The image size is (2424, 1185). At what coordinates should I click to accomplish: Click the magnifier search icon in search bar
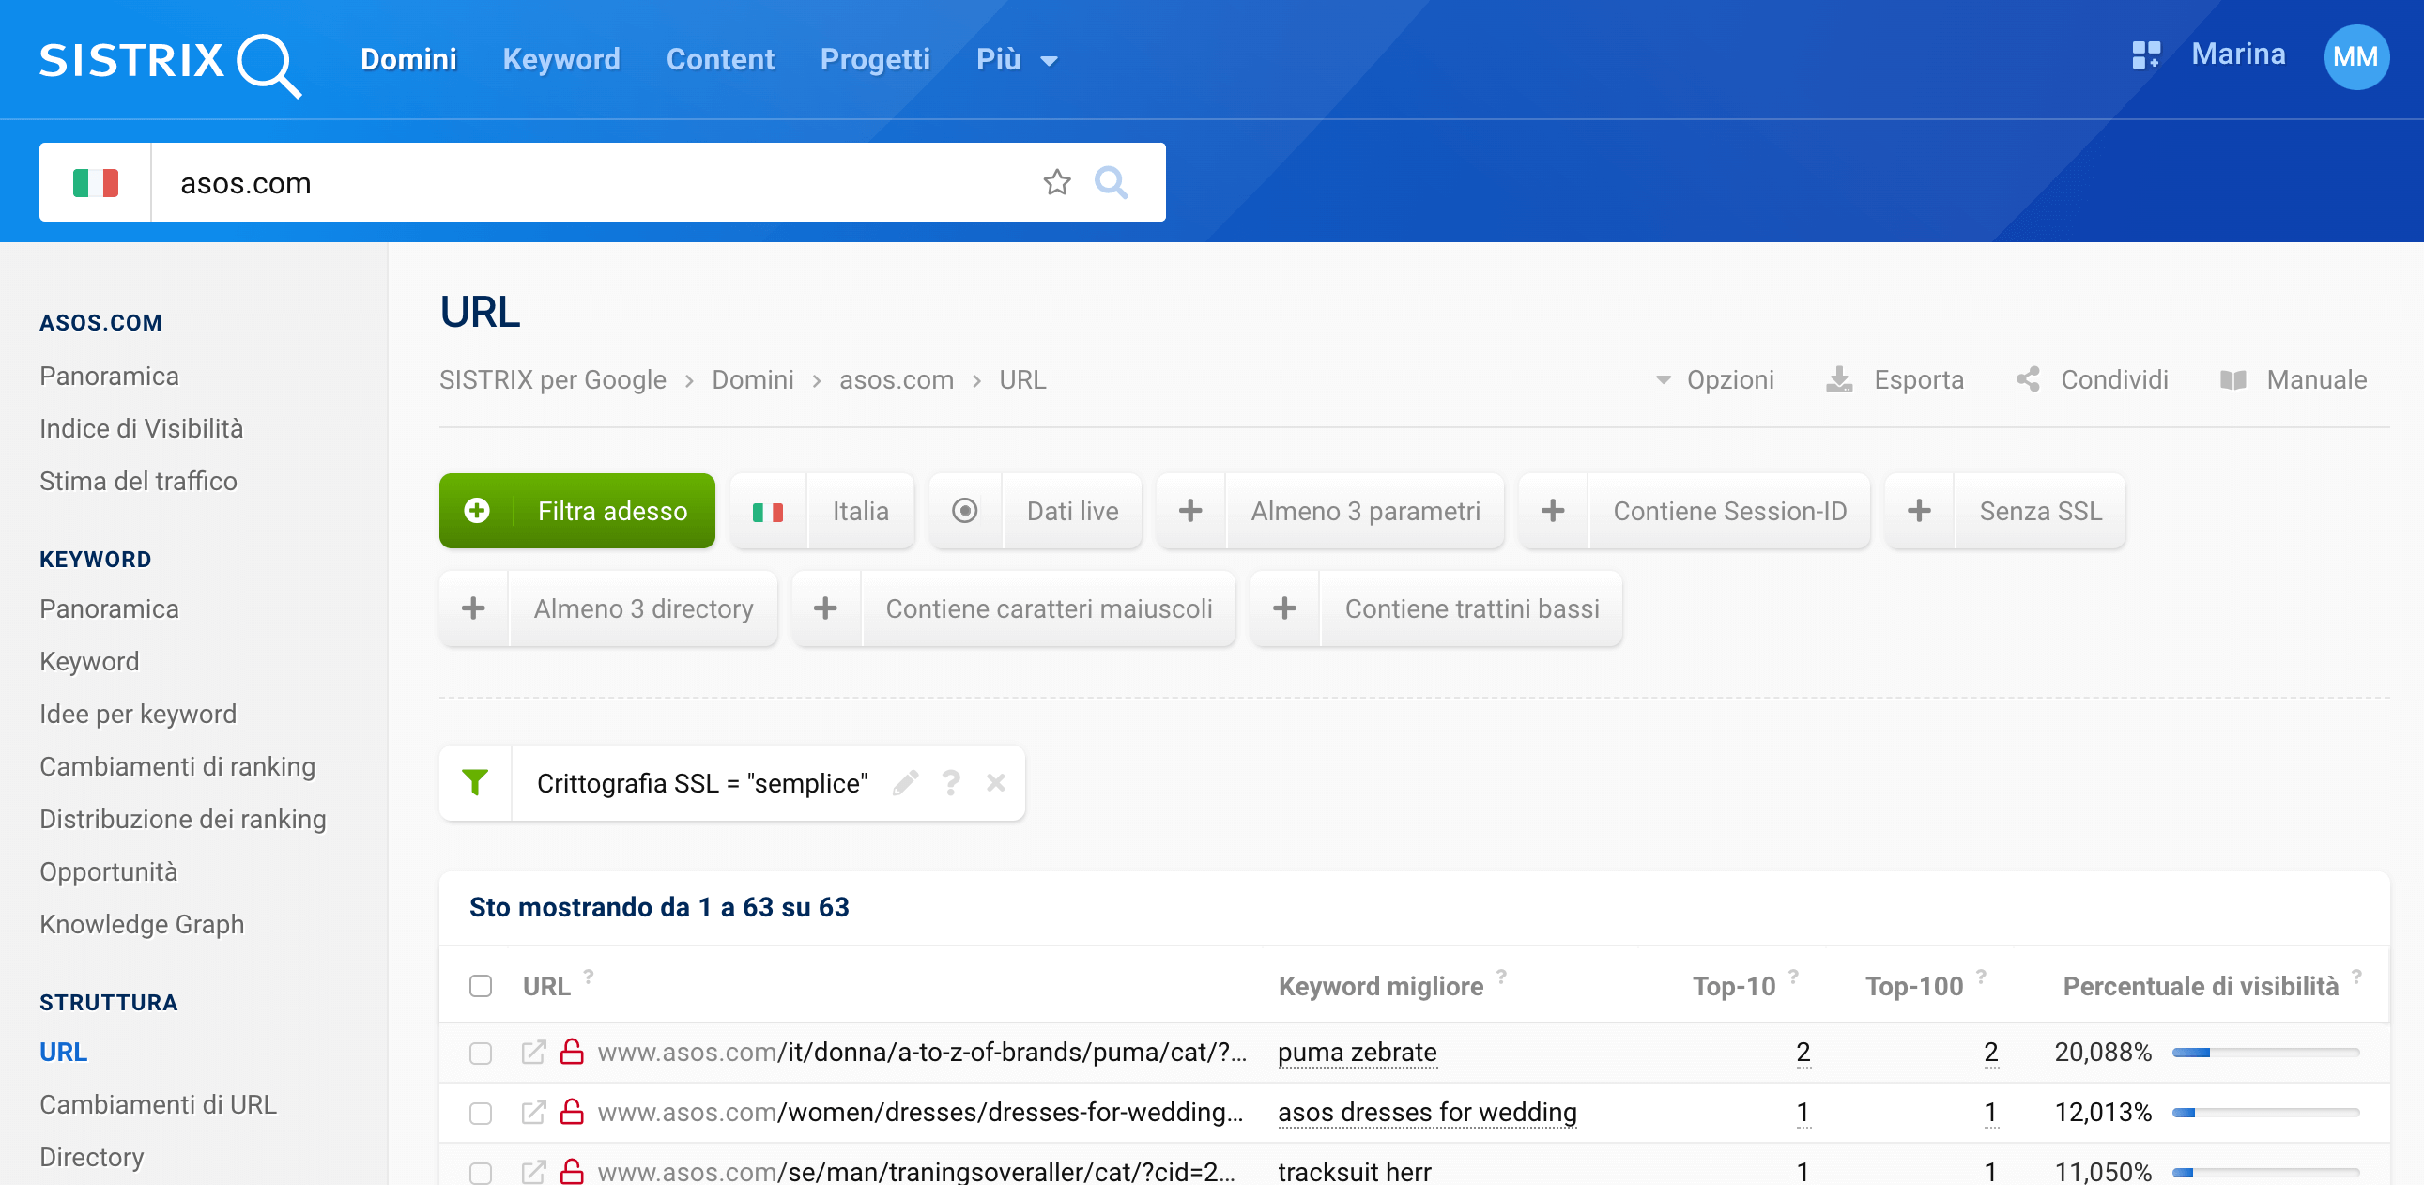pyautogui.click(x=1112, y=182)
